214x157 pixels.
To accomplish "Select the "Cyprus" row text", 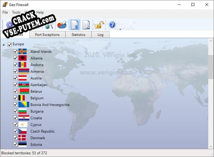I will [x=36, y=125].
